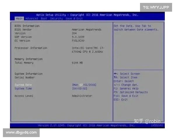175x140 pixels.
Task: Click the System Date value field
Action: 84,85
